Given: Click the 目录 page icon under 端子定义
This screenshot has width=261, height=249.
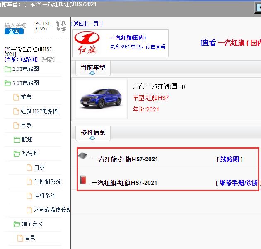Looking at the screenshot, I should tap(20, 238).
